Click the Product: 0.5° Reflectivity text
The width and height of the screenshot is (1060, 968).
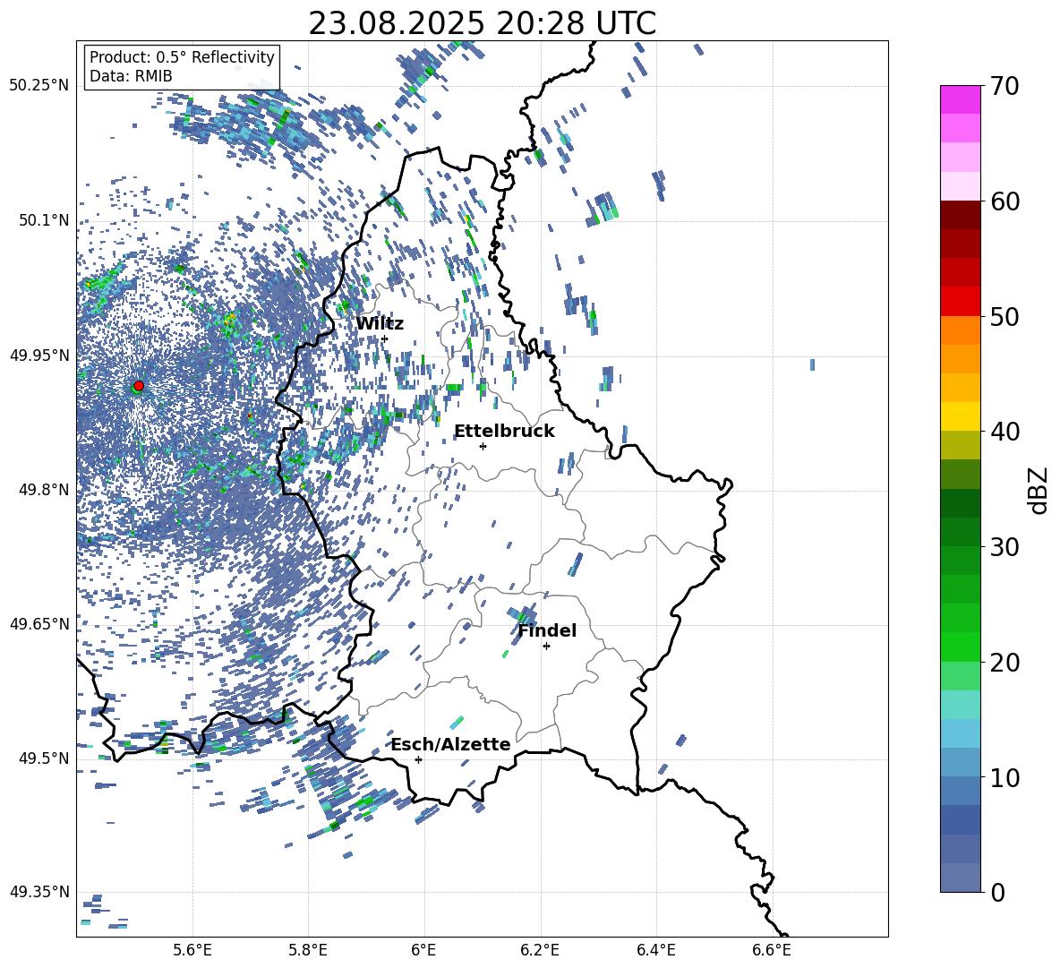coord(182,57)
